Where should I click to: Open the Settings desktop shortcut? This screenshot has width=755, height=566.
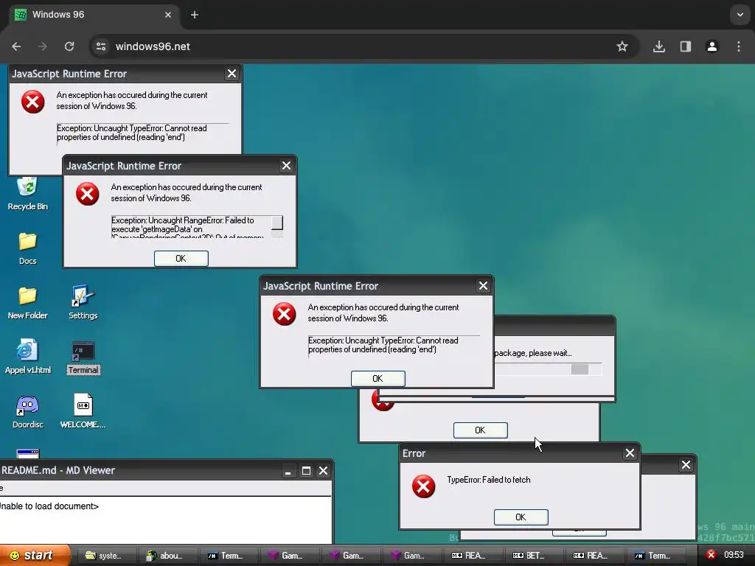[83, 303]
